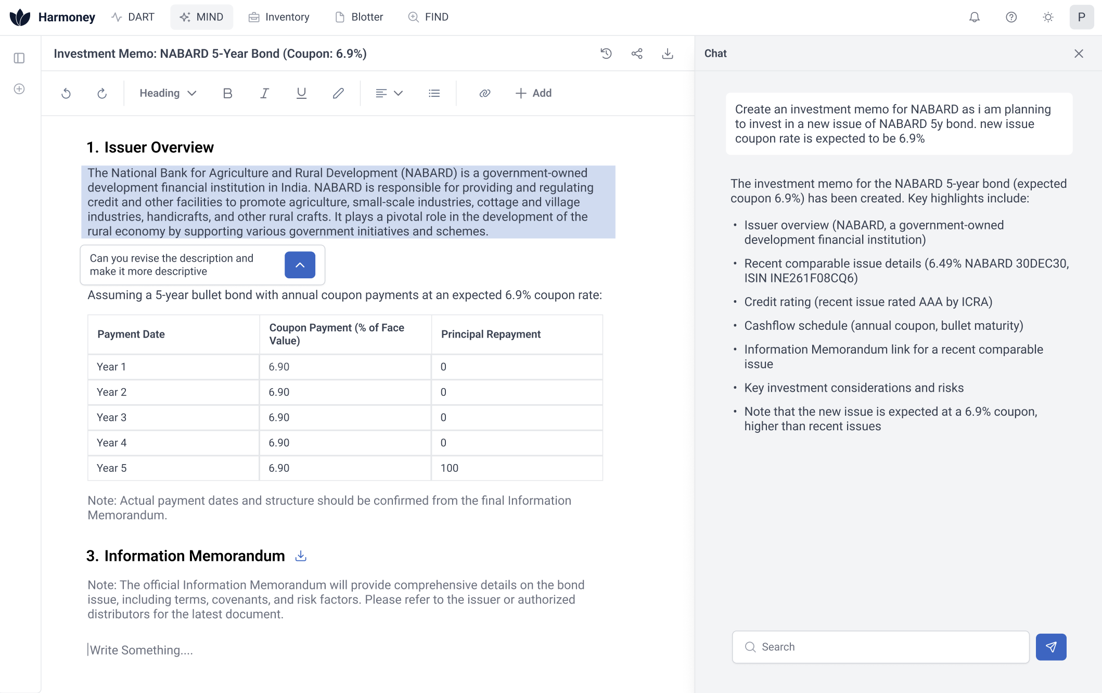Click the Harmoney logo icon
The height and width of the screenshot is (693, 1102).
[x=20, y=17]
